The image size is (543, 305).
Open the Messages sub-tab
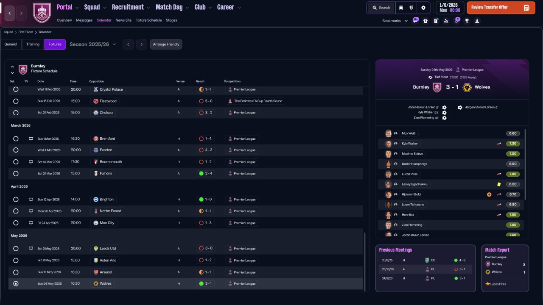click(x=84, y=20)
